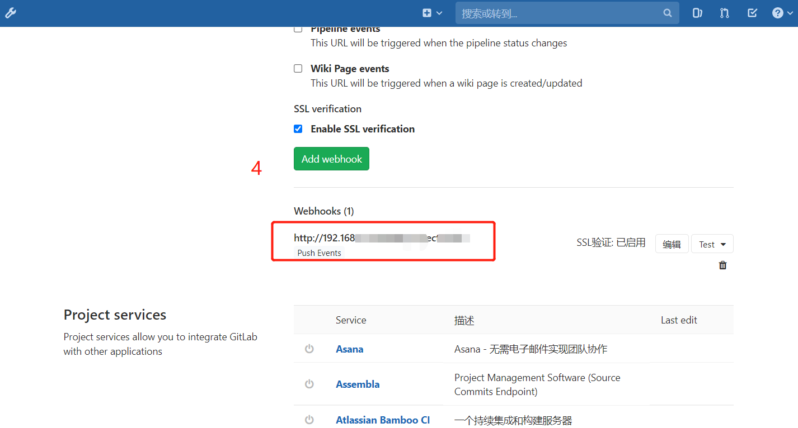Click the Wiki Page events label

point(350,69)
